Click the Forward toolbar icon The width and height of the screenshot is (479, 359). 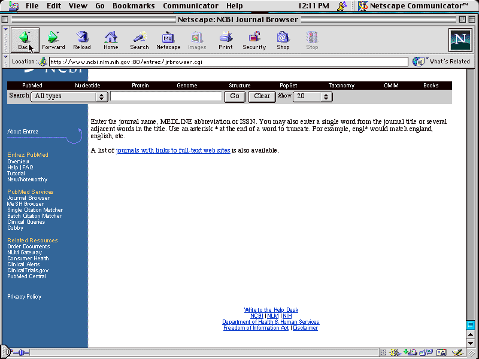pos(53,40)
